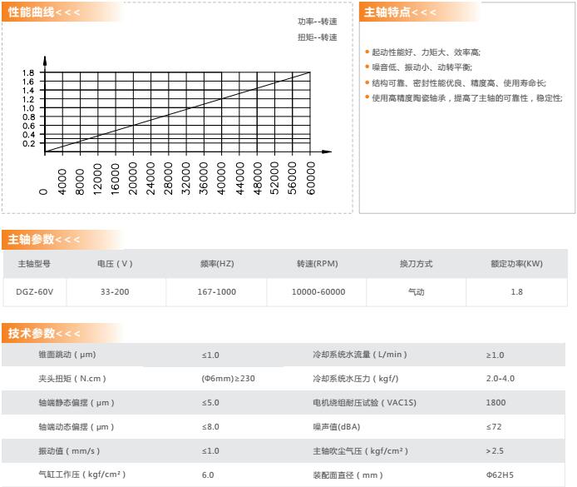Click the 功率--转速 chart legend label
This screenshot has height=487, width=577.
click(318, 22)
